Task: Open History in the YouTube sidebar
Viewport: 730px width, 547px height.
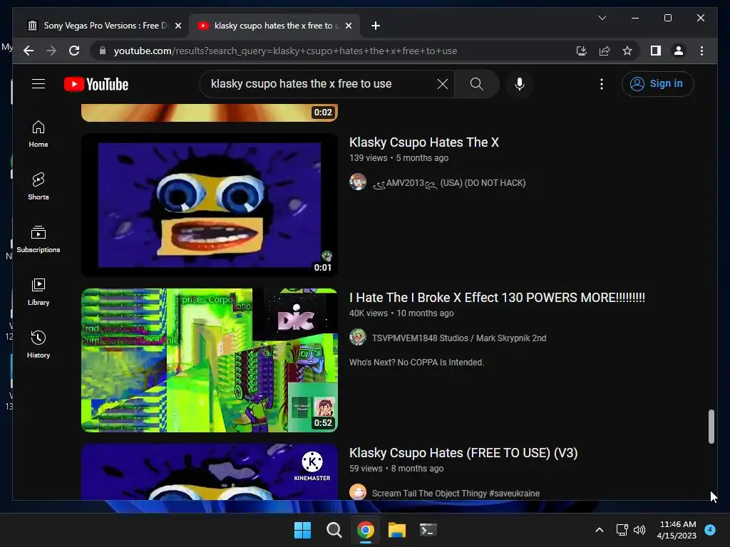Action: tap(38, 344)
